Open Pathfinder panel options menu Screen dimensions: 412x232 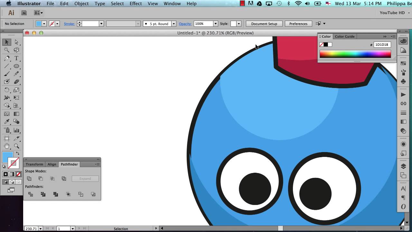click(x=98, y=164)
